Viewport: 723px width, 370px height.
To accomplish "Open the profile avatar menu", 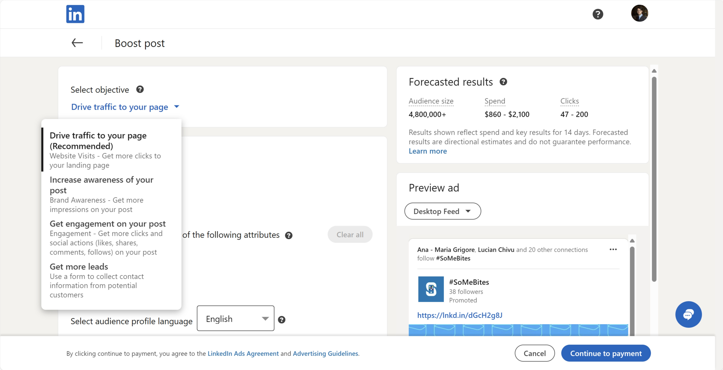I will 639,13.
